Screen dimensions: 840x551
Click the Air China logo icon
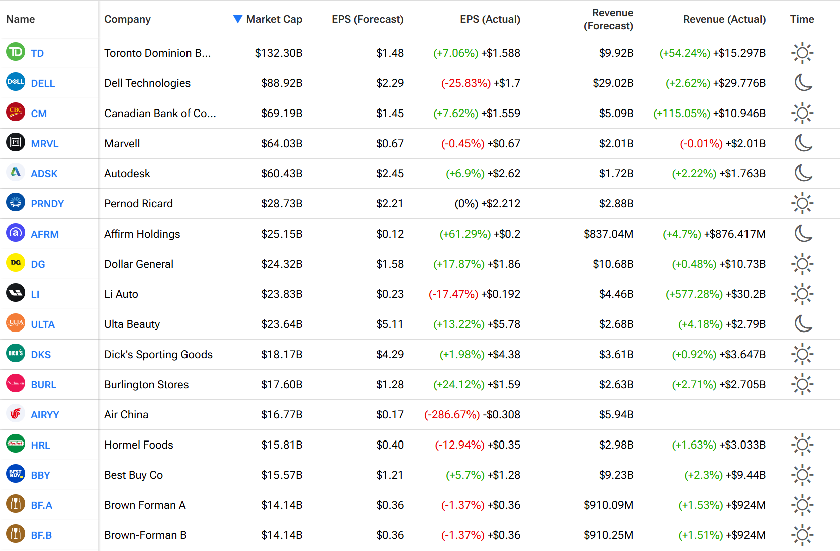click(16, 413)
